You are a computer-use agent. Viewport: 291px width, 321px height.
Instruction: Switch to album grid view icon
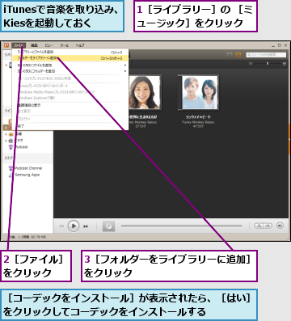coord(238,55)
